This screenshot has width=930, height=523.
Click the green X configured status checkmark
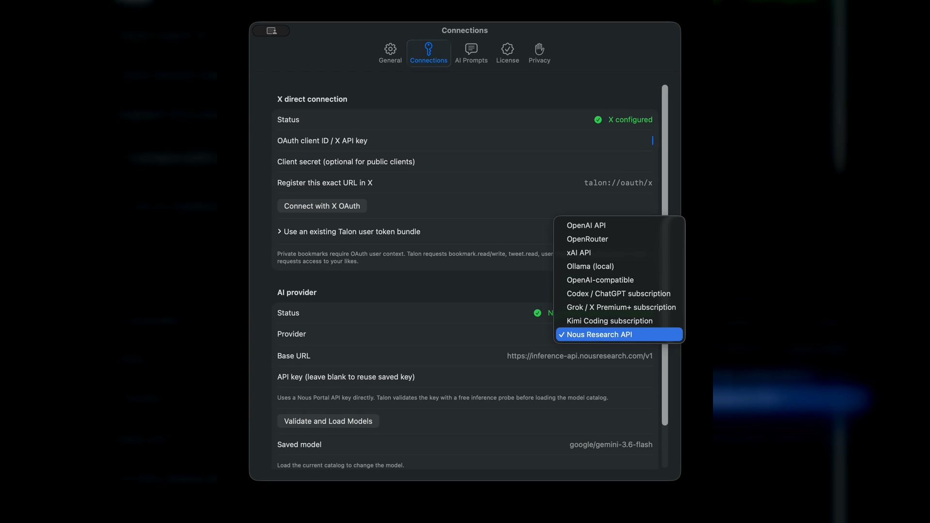click(598, 120)
